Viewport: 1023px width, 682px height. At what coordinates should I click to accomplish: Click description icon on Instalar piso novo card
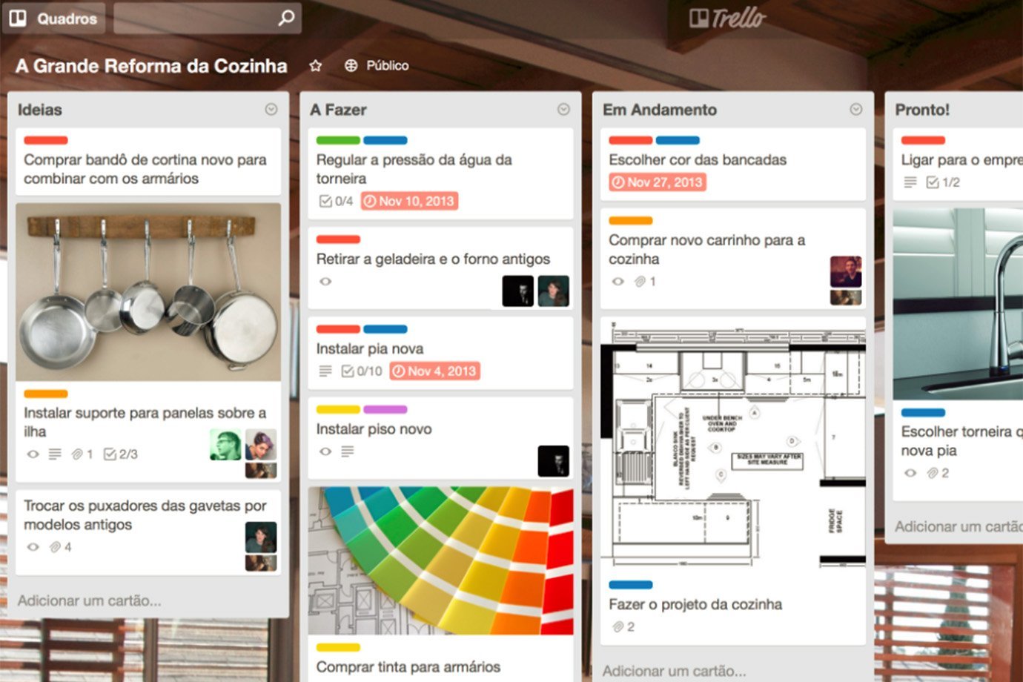click(348, 451)
